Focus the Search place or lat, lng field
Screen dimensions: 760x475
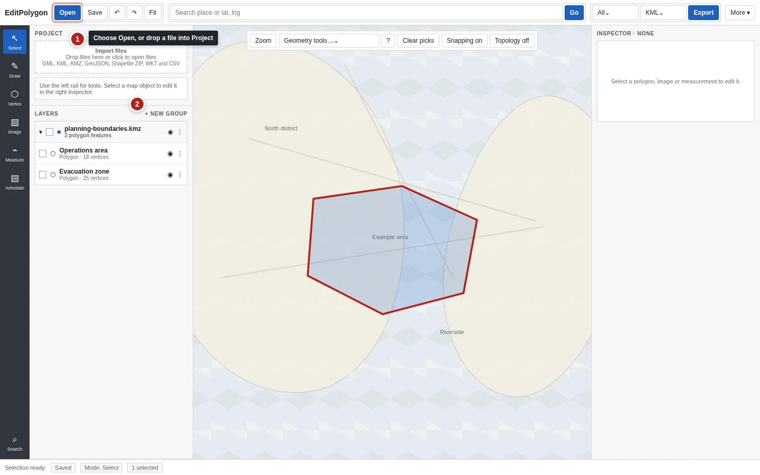coord(366,13)
